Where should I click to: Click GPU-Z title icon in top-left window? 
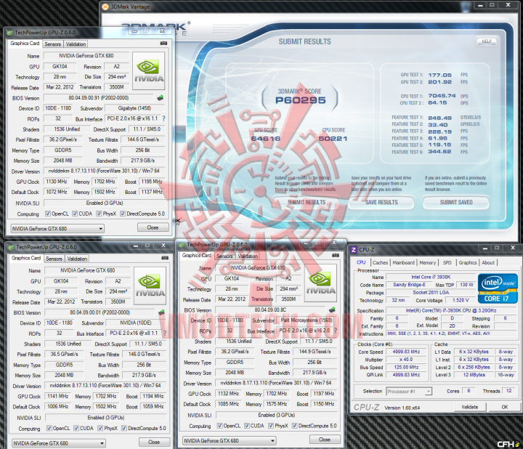coord(9,33)
